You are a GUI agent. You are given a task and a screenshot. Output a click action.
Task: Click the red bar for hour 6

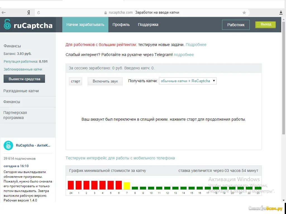click(x=118, y=185)
